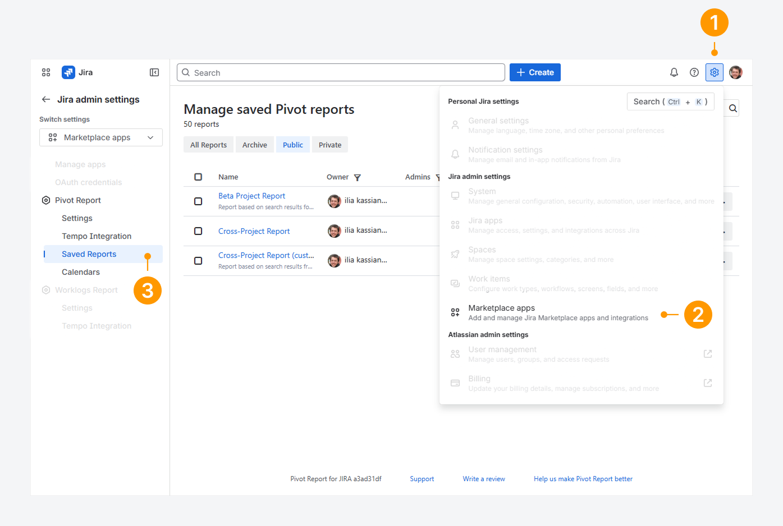Image resolution: width=783 pixels, height=526 pixels.
Task: Choose Marketplace apps in the settings menu
Action: tap(581, 312)
